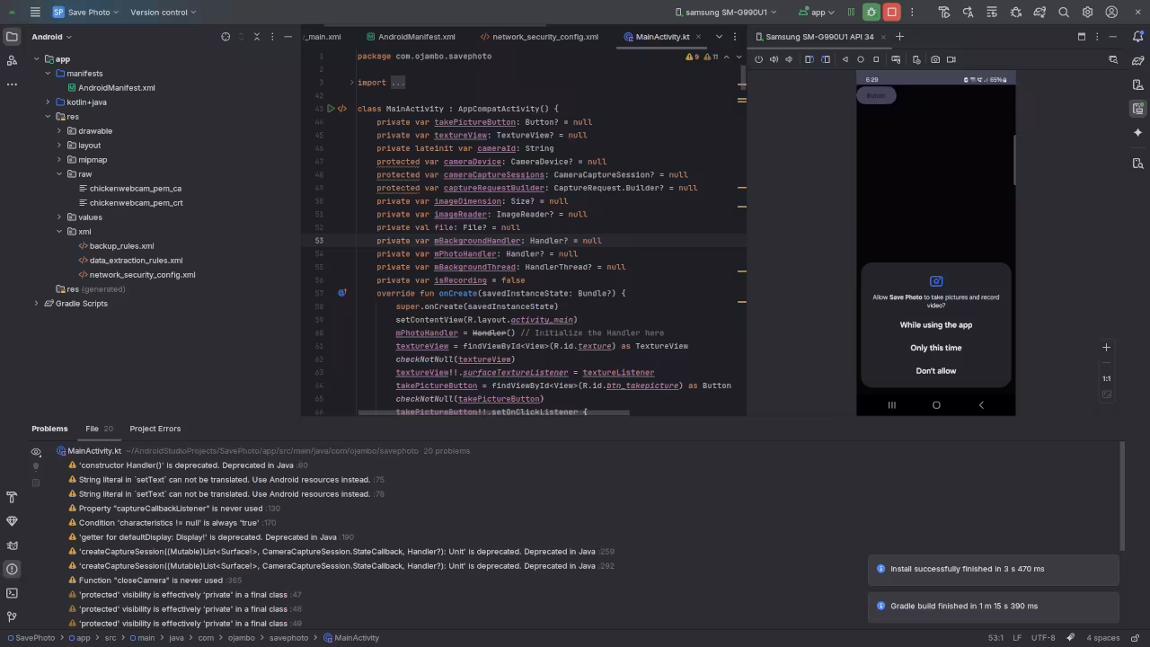The height and width of the screenshot is (647, 1150).
Task: Click the Debug app bug button
Action: [x=871, y=13]
